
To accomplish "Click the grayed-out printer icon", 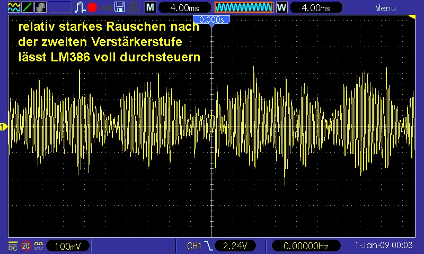I will 134,7.
